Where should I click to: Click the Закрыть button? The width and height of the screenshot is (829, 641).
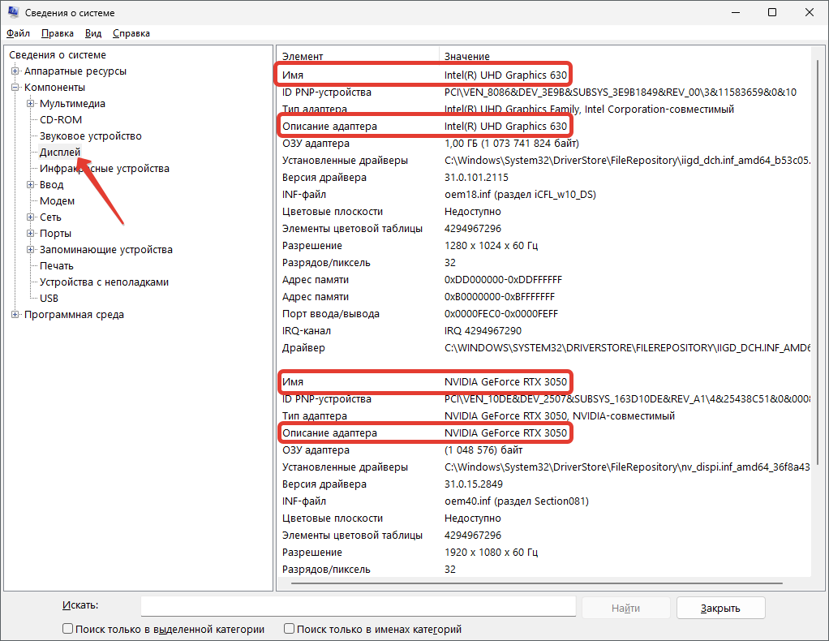click(x=720, y=608)
